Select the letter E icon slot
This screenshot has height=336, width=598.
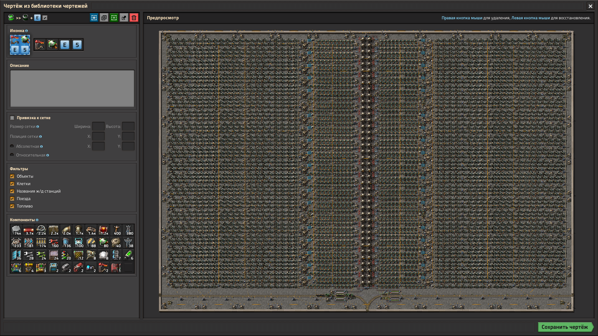[65, 45]
